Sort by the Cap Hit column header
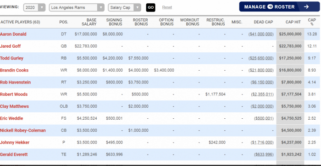321x166 pixels. pyautogui.click(x=293, y=22)
